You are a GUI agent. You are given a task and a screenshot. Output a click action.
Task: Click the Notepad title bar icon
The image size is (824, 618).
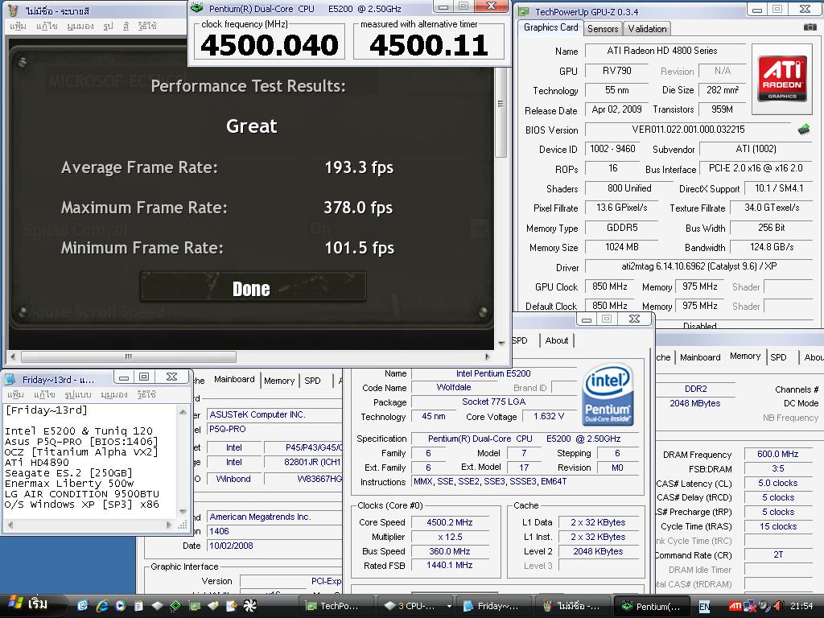click(10, 380)
